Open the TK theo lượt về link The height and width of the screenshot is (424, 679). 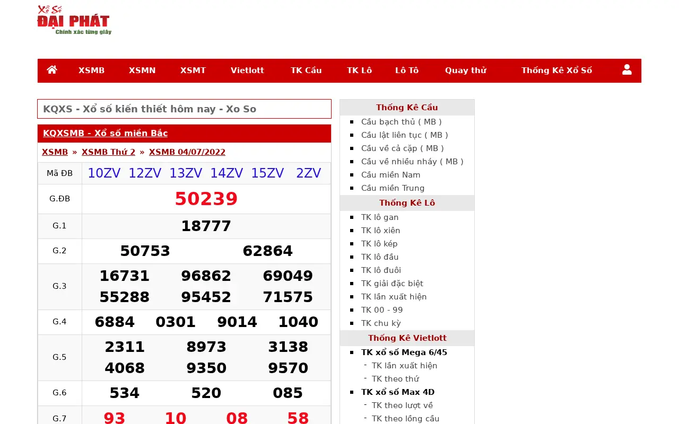(x=403, y=405)
